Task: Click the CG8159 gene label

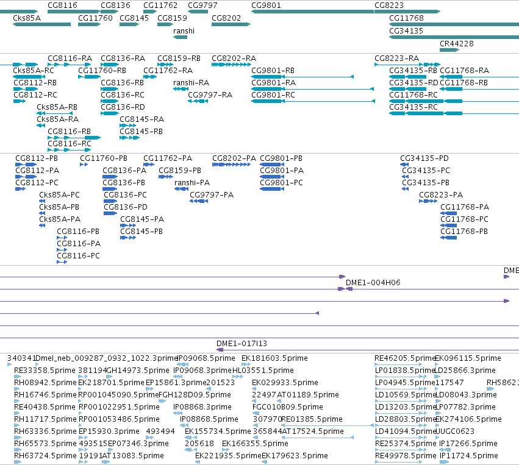Action: pos(172,18)
